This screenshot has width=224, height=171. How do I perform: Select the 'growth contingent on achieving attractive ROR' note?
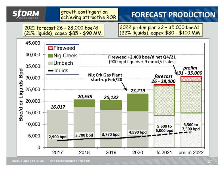coord(89,15)
